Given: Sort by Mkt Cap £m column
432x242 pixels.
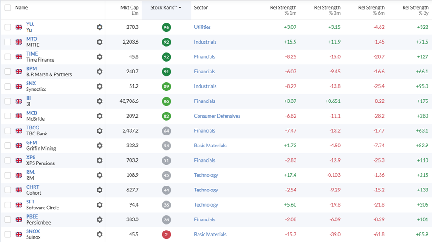Looking at the screenshot, I should click(x=129, y=10).
